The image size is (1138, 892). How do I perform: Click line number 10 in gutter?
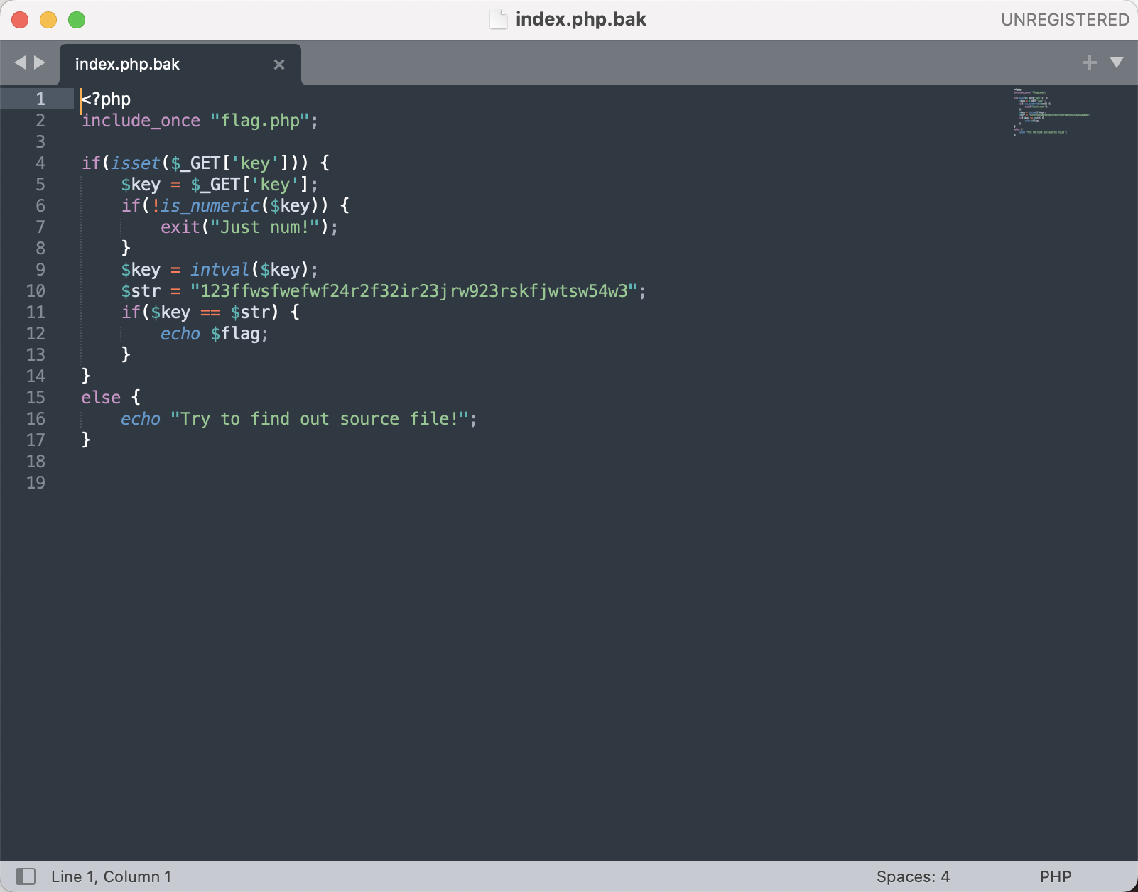(x=36, y=291)
